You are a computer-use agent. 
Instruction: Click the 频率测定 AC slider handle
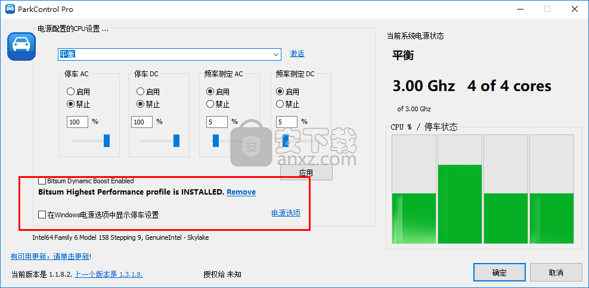pos(216,140)
